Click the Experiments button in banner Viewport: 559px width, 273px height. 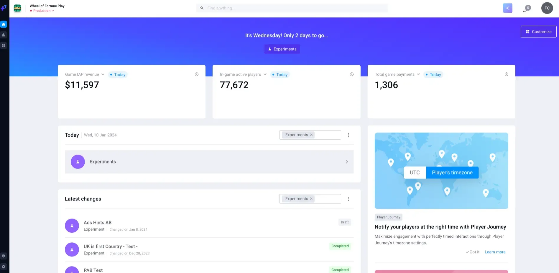(282, 49)
